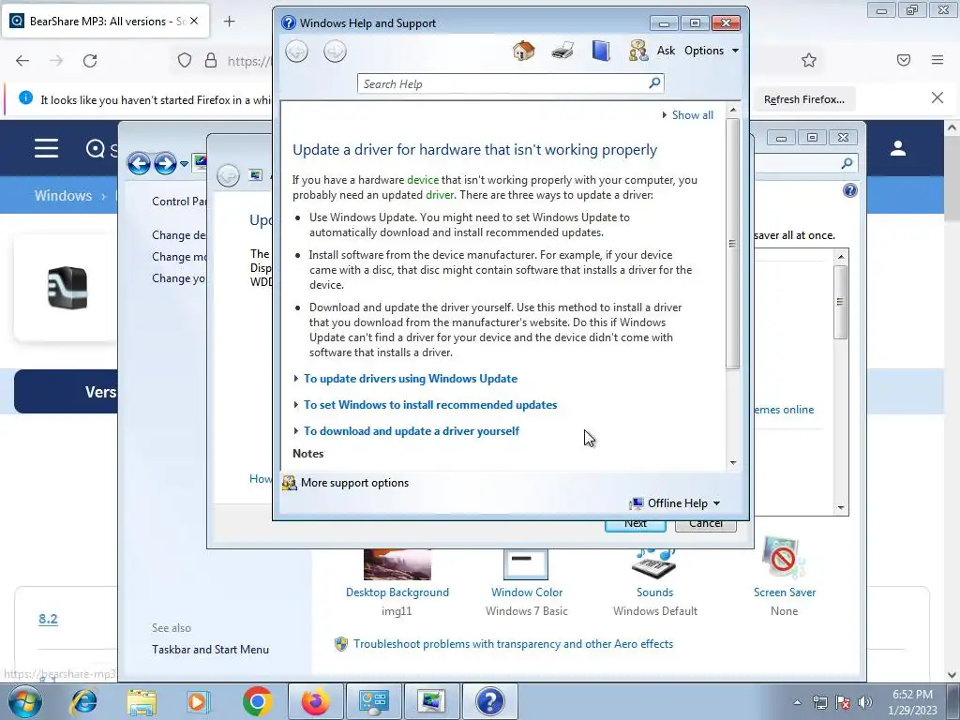Dismiss the Firefox notification bar

tap(937, 97)
